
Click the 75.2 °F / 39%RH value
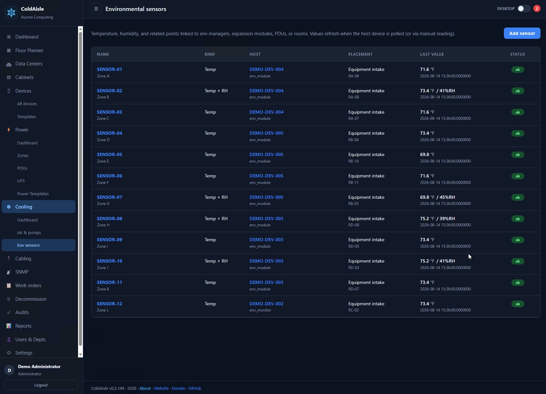point(437,219)
